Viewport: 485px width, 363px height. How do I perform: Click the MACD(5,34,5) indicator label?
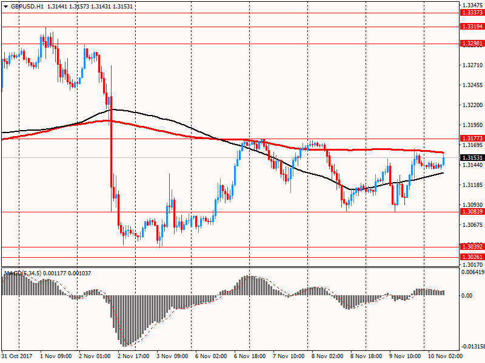[x=22, y=273]
